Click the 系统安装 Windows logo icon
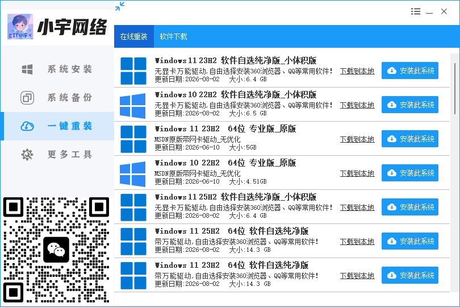 point(27,69)
